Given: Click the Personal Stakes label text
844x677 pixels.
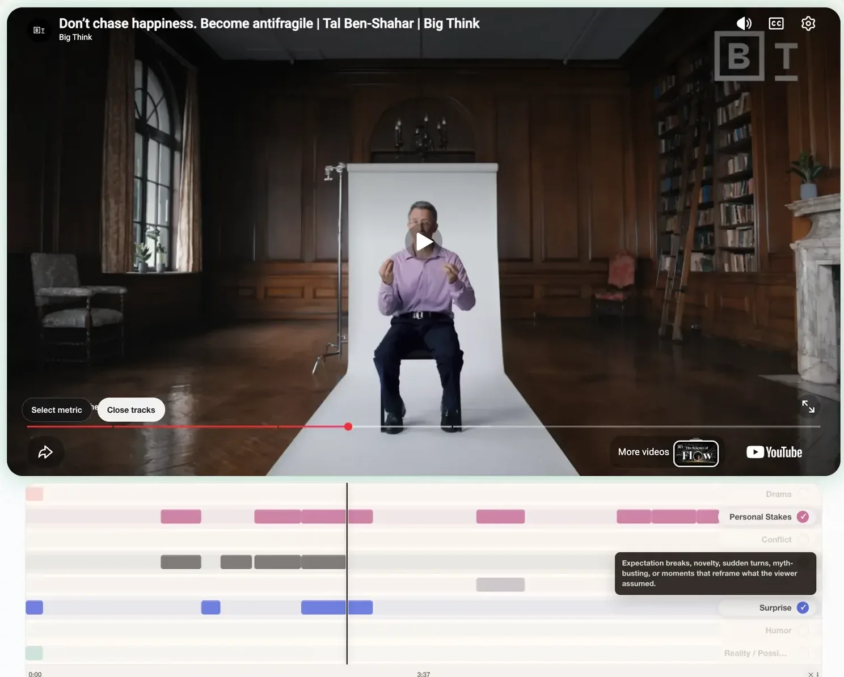Looking at the screenshot, I should 760,517.
